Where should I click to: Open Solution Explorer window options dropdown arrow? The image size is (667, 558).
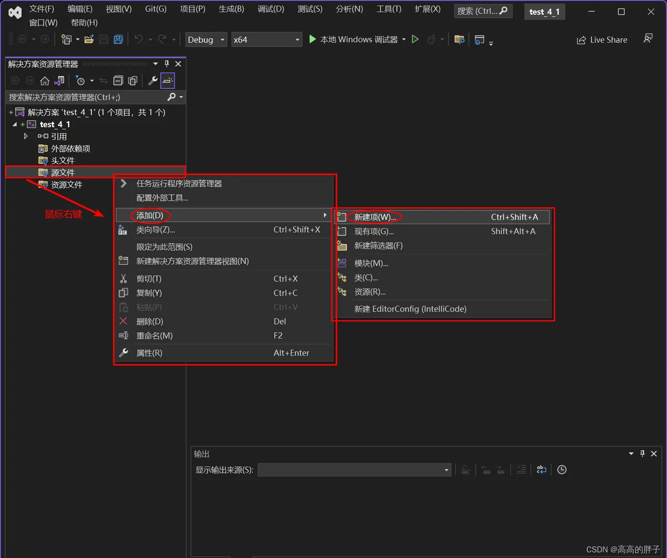155,63
